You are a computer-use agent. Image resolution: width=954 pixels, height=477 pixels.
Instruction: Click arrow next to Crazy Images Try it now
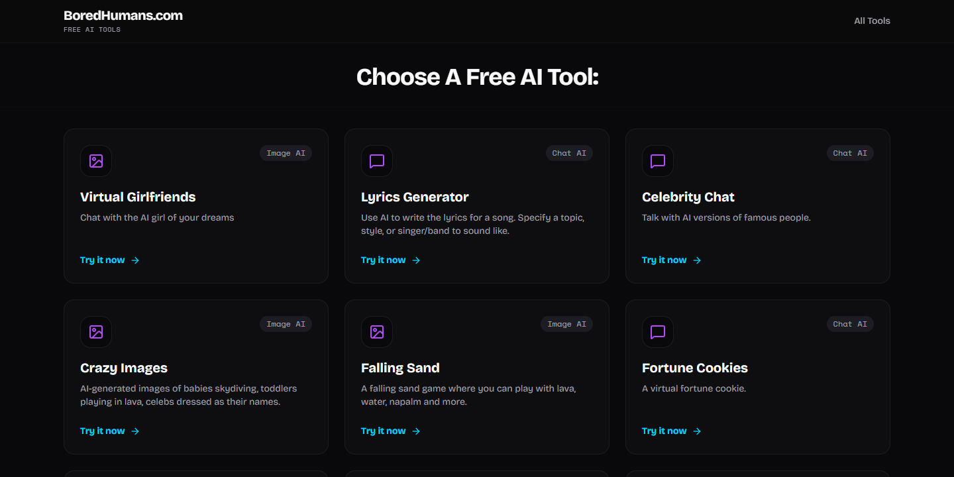pos(135,431)
